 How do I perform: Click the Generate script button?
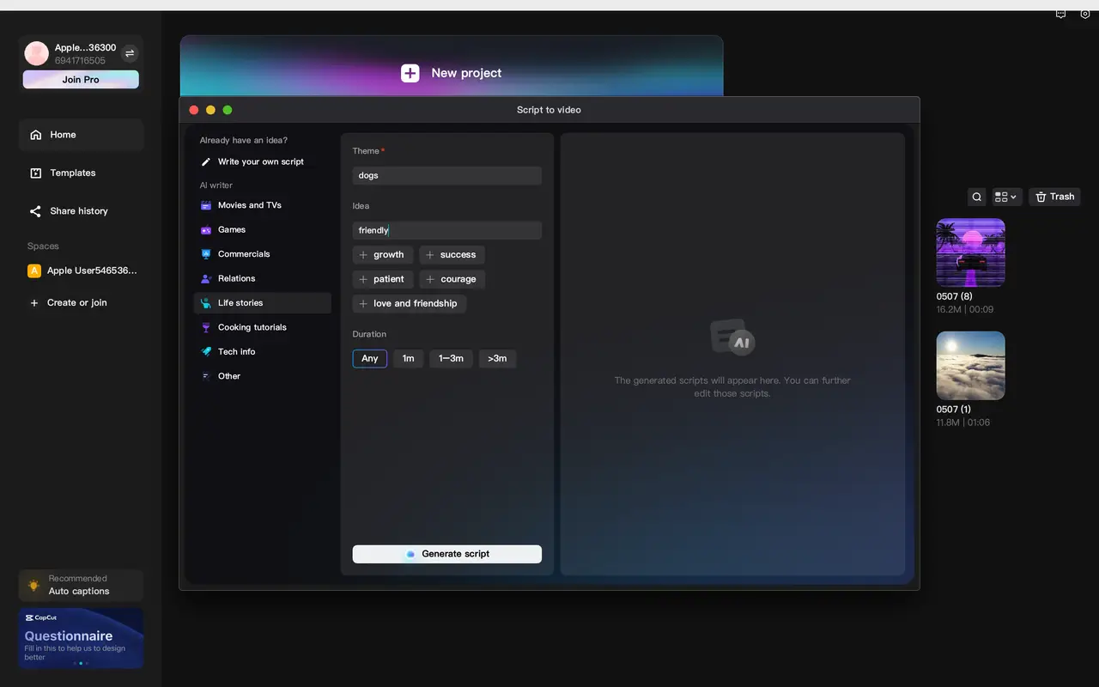point(447,554)
